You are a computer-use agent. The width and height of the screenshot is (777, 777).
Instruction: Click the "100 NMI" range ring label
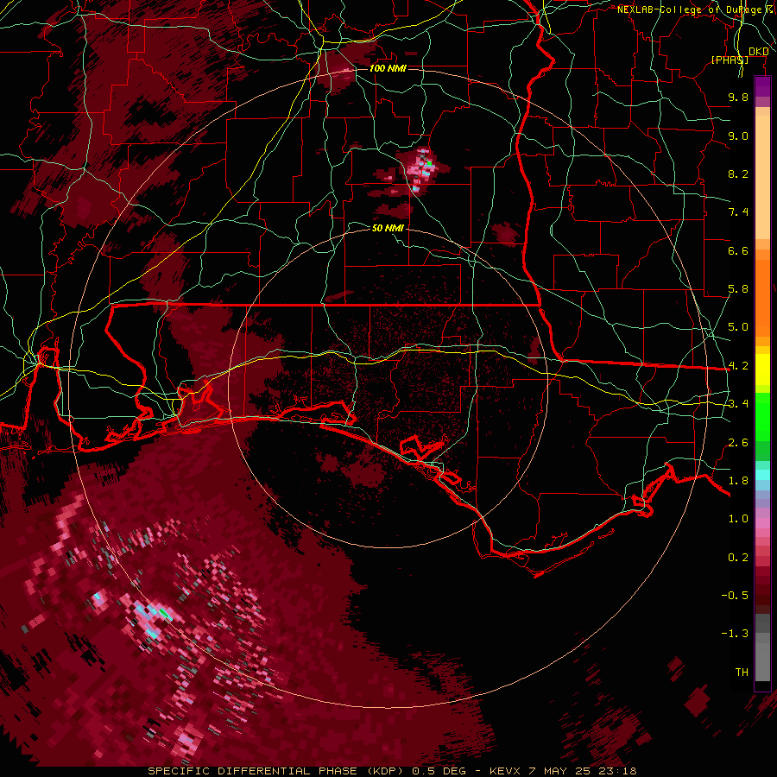pyautogui.click(x=388, y=68)
